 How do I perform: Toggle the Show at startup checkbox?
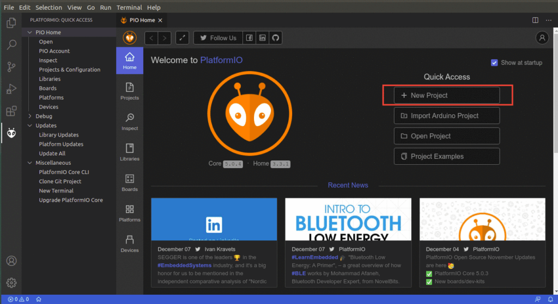(x=494, y=63)
